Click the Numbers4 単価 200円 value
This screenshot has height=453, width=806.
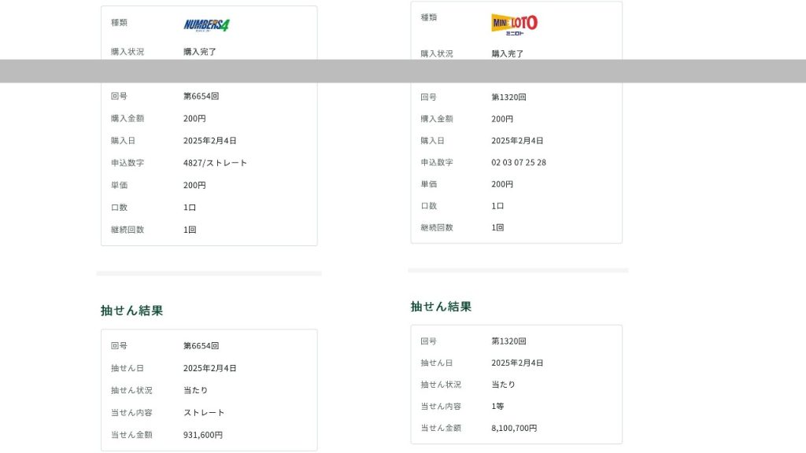194,186
